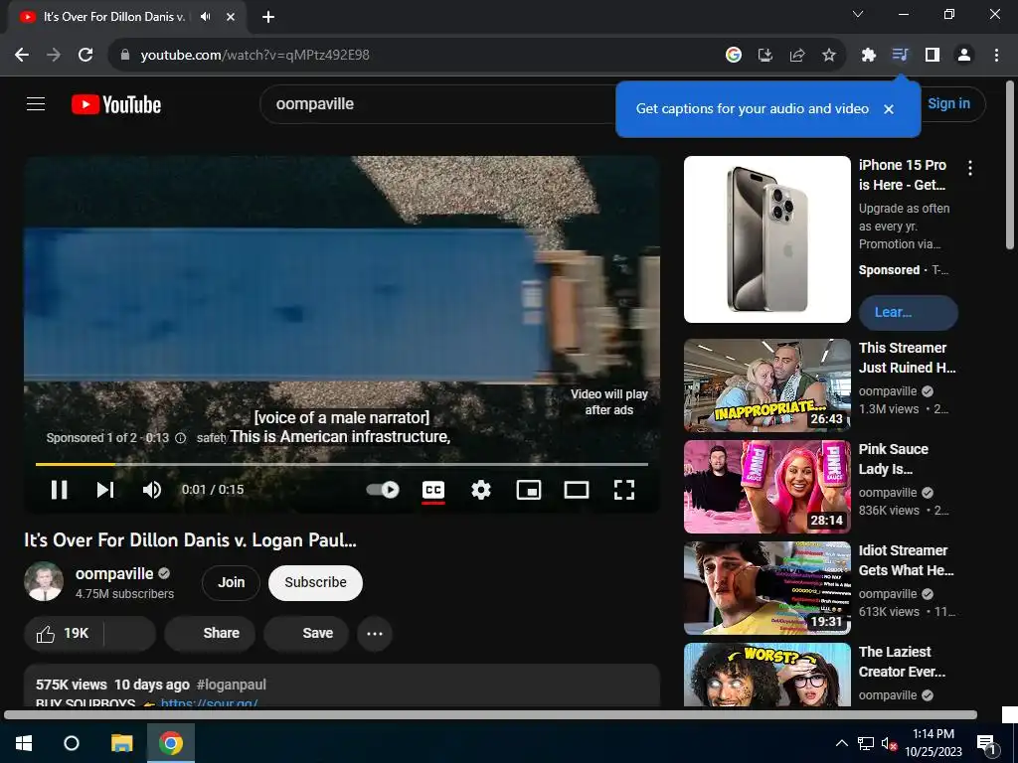
Task: Select the 'It's Over For Dillon Danis' tab
Action: (126, 17)
